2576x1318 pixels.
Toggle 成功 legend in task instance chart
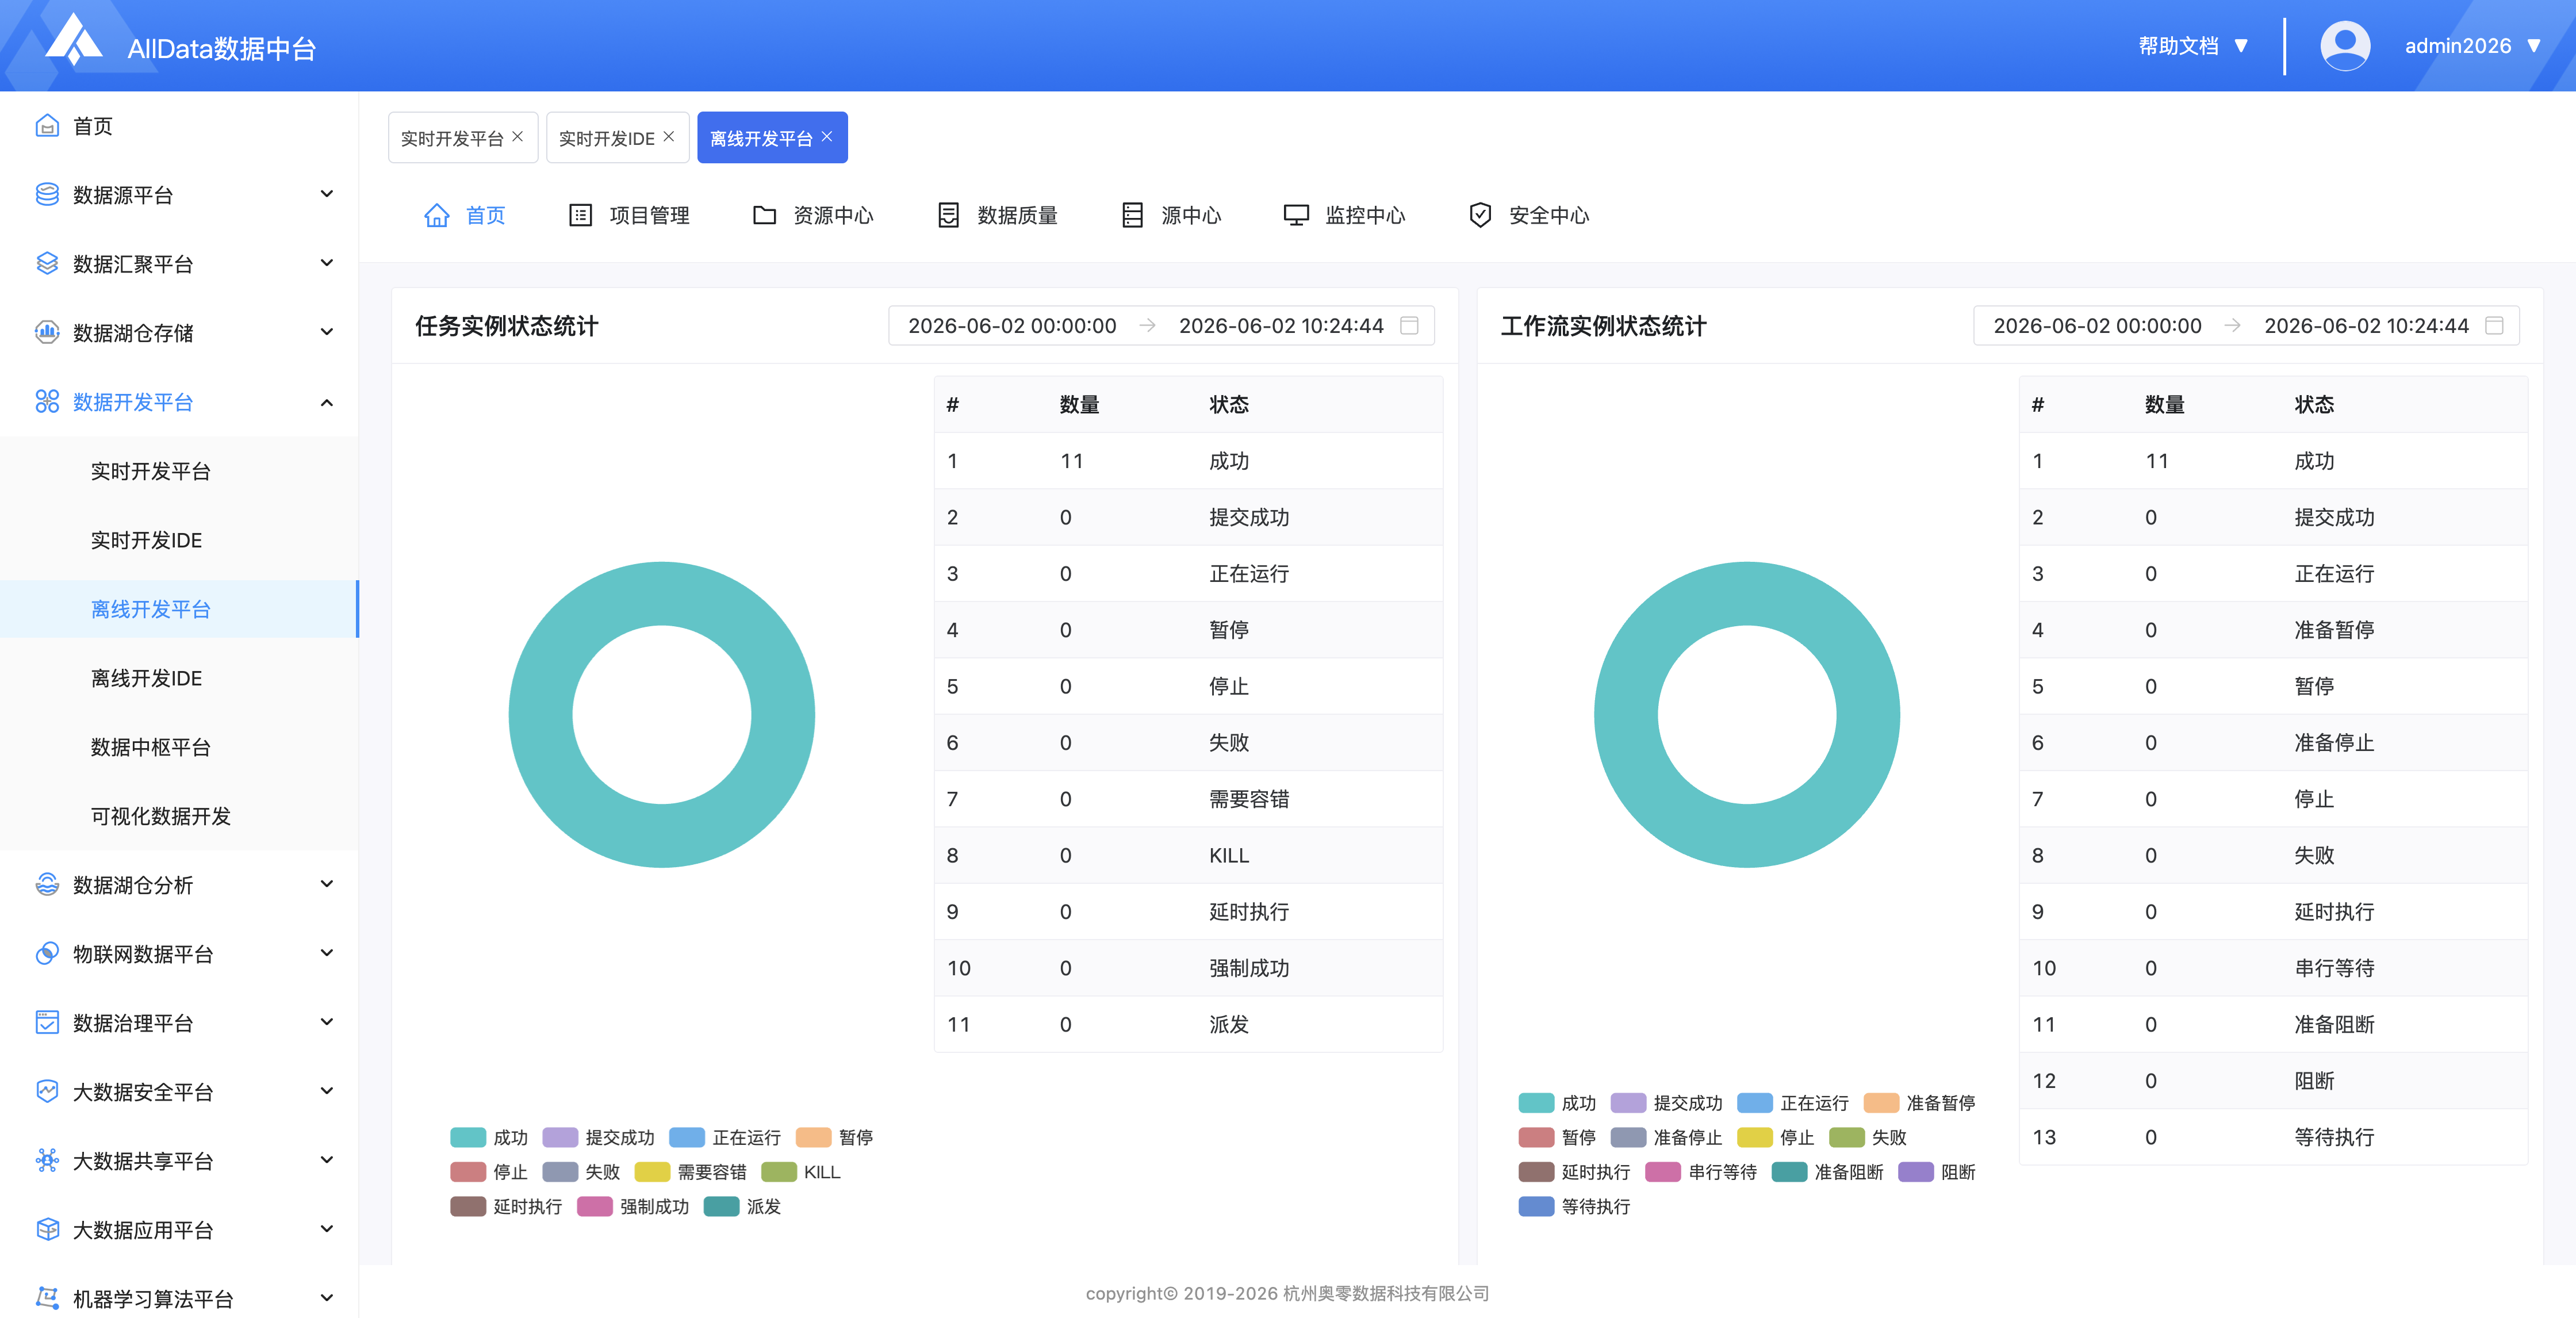(489, 1138)
